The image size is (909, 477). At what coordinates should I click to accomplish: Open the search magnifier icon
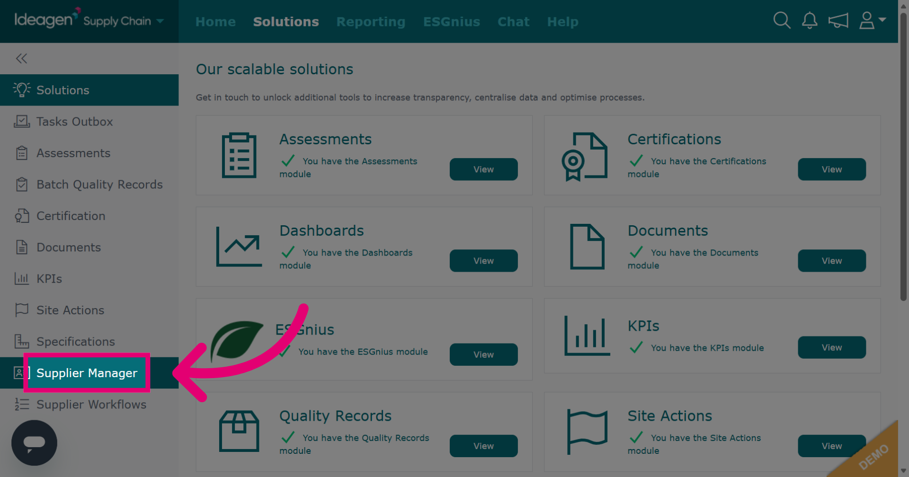pyautogui.click(x=782, y=20)
